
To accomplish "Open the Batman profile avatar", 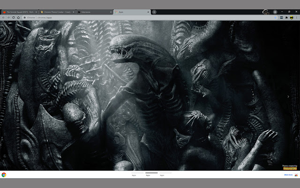I will pyautogui.click(x=292, y=17).
